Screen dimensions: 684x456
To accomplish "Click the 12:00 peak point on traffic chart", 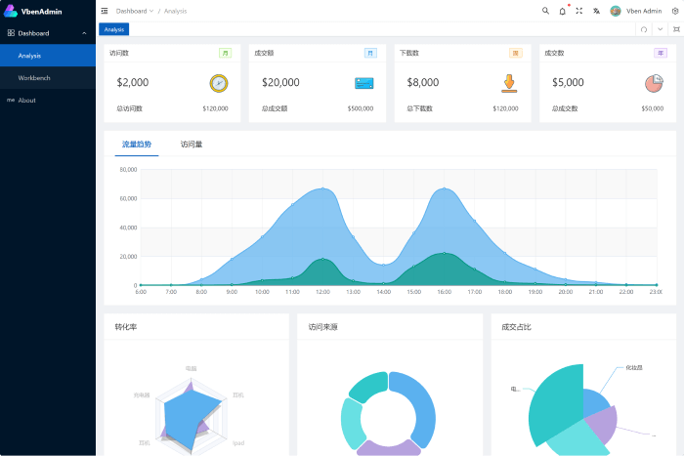I will coord(322,188).
